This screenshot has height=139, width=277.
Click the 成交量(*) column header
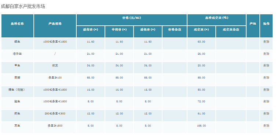[x=201, y=32]
